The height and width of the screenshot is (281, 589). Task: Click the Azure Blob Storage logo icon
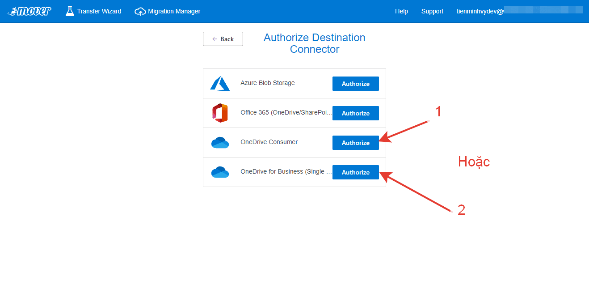click(x=220, y=84)
